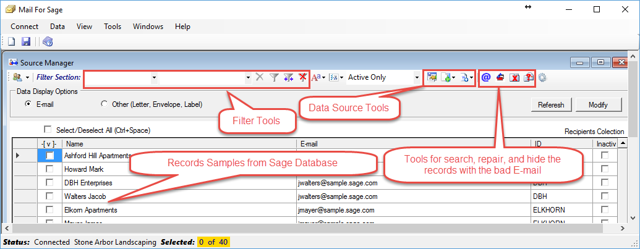
Task: Select the E-mail display option
Action: coord(28,104)
